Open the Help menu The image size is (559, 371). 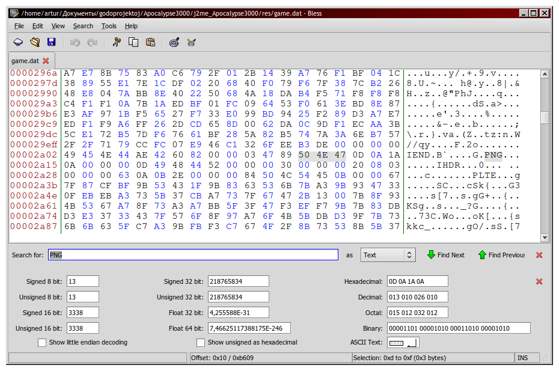[x=131, y=26]
